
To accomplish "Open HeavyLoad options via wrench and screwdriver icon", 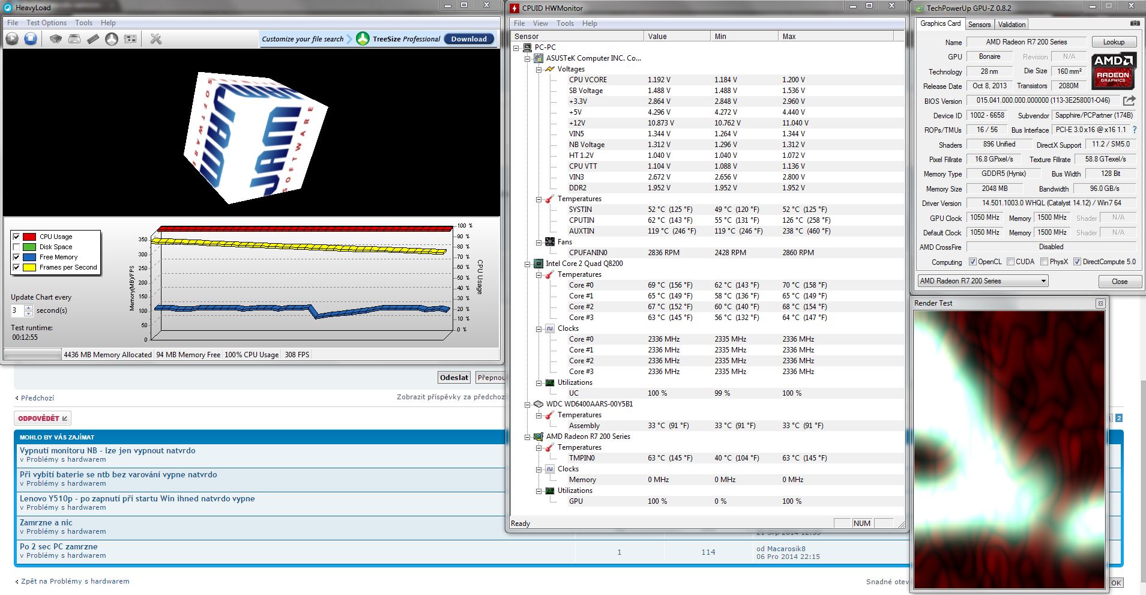I will (x=156, y=39).
